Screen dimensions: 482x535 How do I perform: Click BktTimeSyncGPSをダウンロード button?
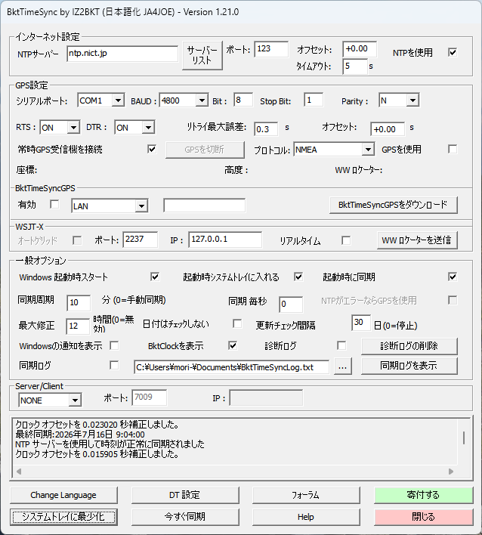pos(394,205)
